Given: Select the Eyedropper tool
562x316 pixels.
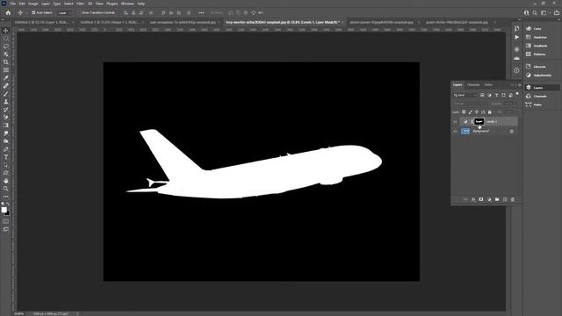Looking at the screenshot, I should (x=6, y=78).
